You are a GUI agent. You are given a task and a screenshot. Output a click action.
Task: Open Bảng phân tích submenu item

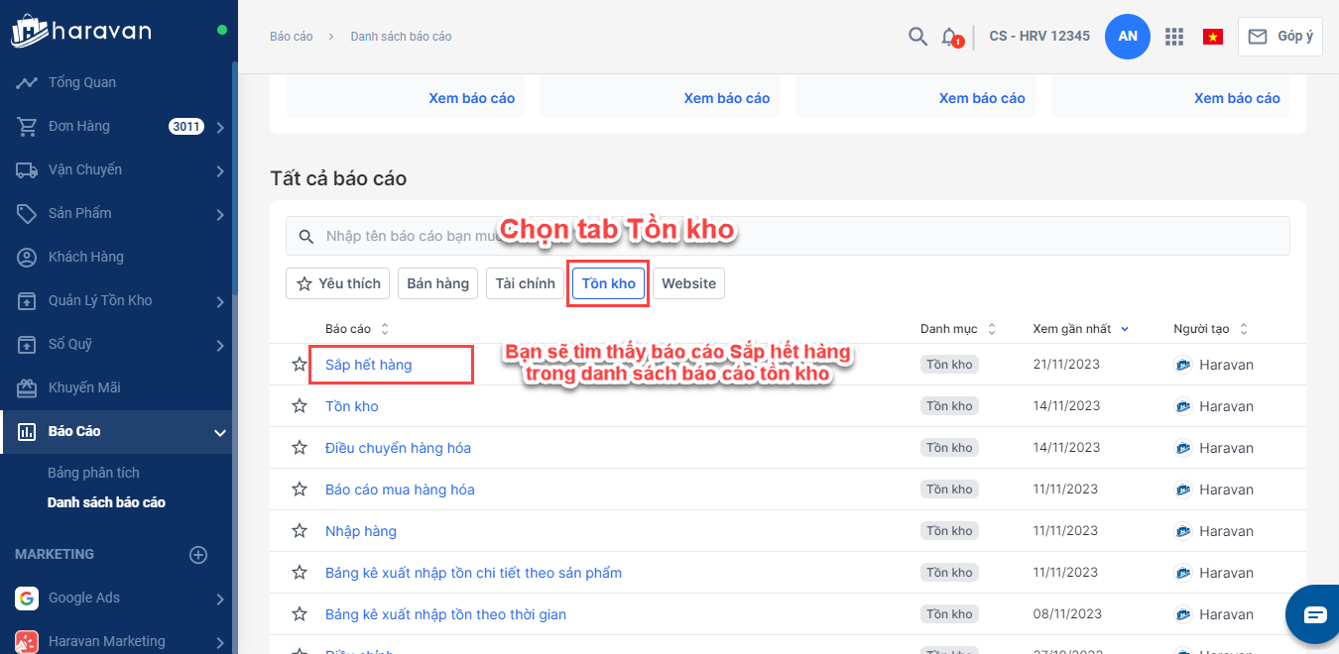click(93, 473)
